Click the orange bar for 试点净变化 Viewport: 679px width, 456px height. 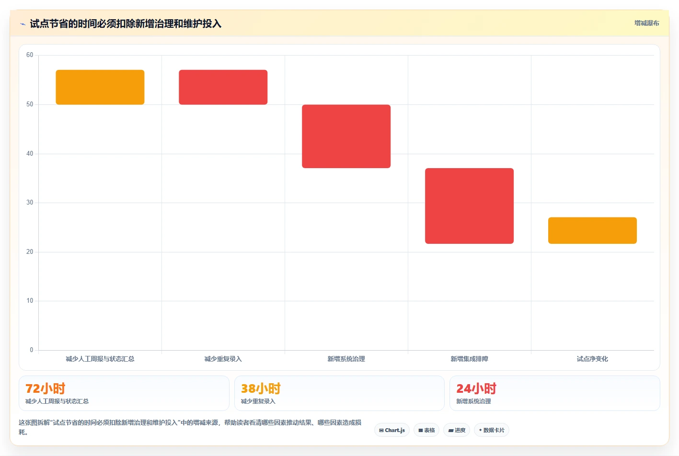[x=593, y=230]
